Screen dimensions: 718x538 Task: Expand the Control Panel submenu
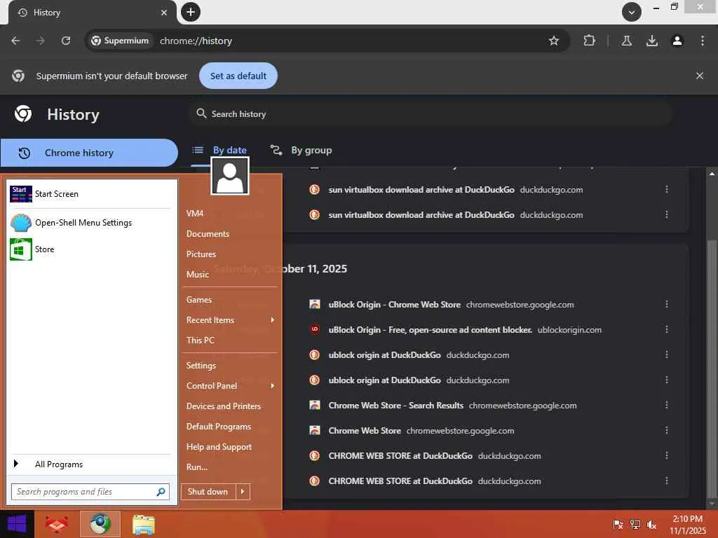(230, 386)
